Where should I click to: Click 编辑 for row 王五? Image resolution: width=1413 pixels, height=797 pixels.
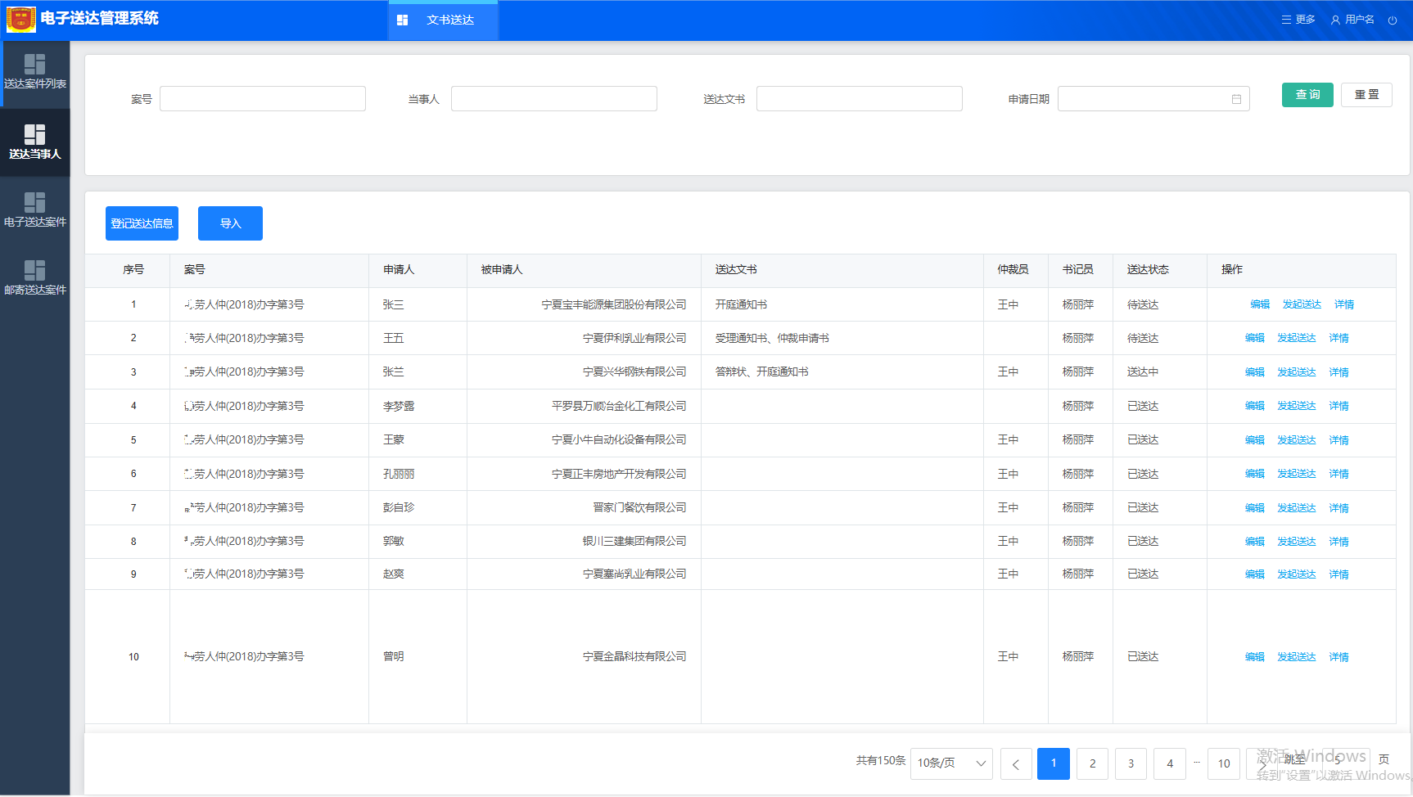click(1255, 338)
